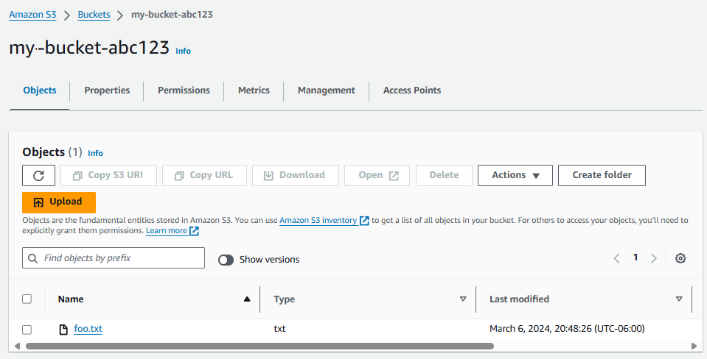The height and width of the screenshot is (359, 707).
Task: Click the foo.txt file icon
Action: point(64,329)
